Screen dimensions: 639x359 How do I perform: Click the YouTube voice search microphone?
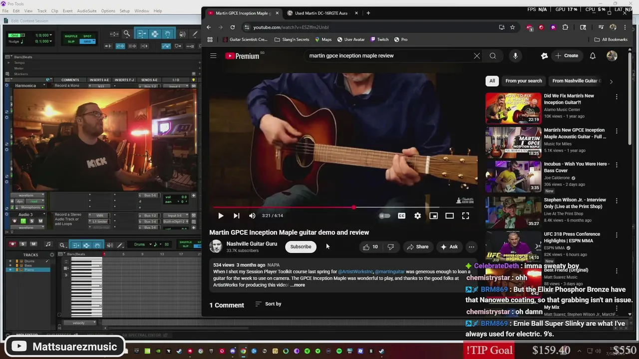point(515,56)
